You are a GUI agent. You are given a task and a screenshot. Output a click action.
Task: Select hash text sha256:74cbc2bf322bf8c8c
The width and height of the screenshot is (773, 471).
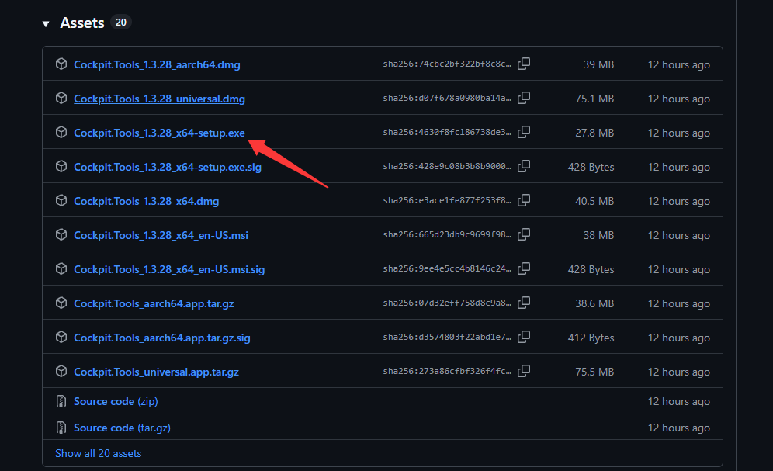(447, 64)
